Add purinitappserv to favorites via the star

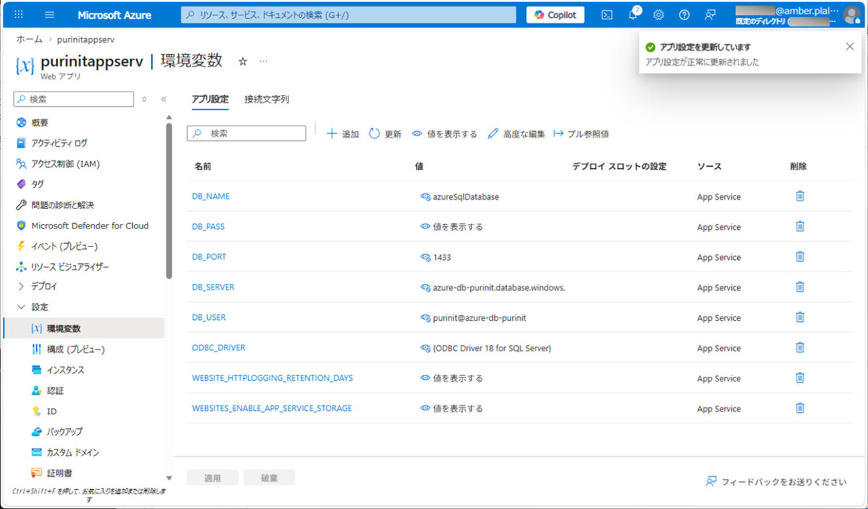(x=242, y=61)
